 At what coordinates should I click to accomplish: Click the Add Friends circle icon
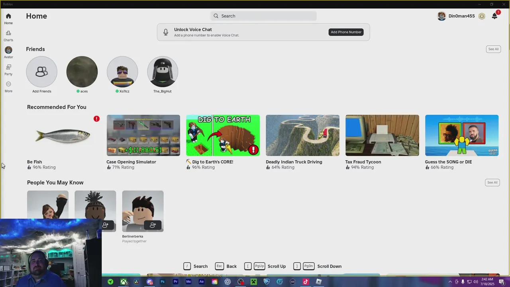(42, 72)
